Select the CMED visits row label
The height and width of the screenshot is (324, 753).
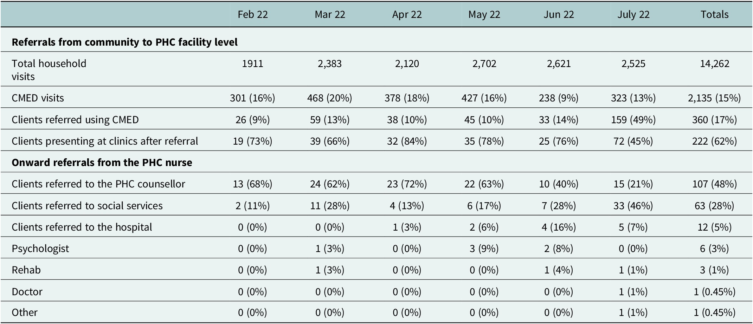tap(38, 98)
